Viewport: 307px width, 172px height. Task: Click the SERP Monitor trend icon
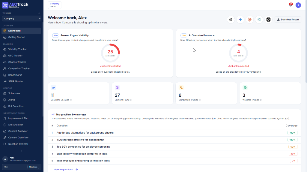5,82
